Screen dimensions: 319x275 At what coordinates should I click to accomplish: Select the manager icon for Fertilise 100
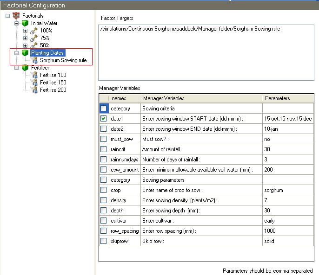[x=34, y=75]
